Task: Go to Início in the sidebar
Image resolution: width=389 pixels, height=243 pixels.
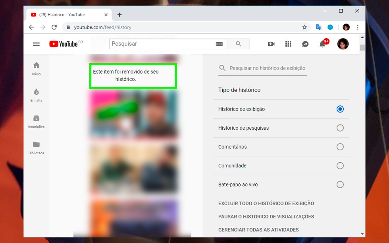Action: [37, 68]
